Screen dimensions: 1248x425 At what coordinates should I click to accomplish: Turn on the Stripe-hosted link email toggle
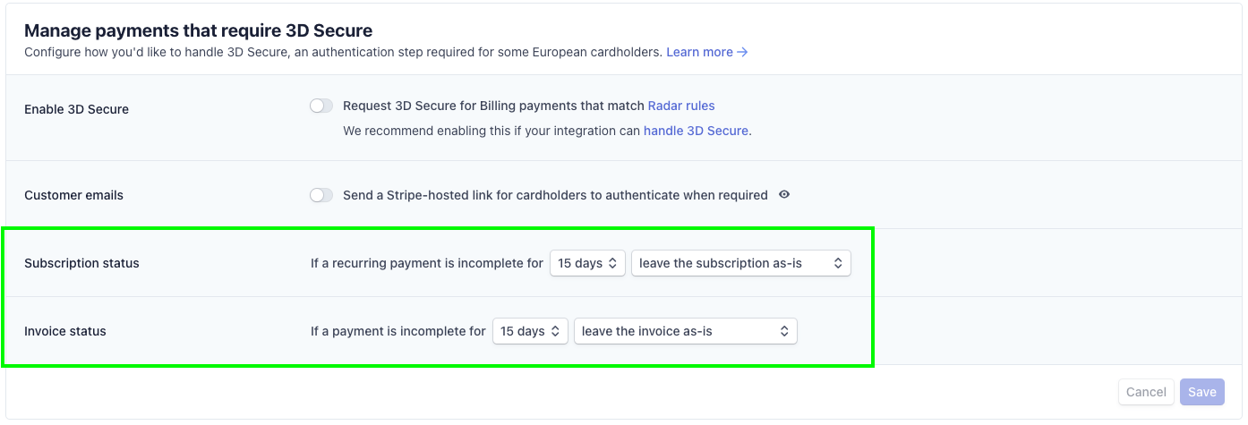click(321, 195)
